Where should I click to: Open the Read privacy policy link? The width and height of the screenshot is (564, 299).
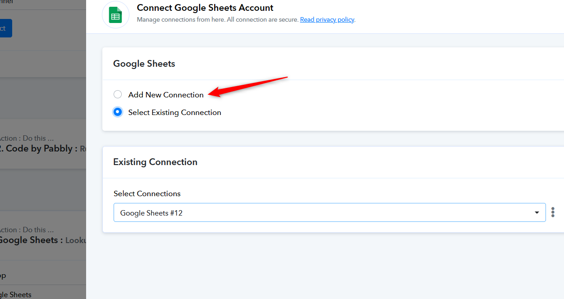click(327, 19)
